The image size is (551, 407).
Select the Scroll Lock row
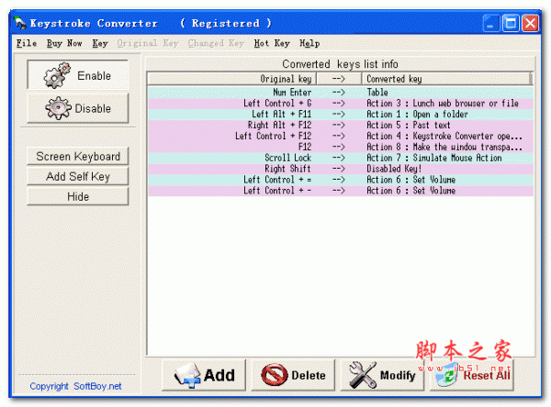(x=340, y=158)
